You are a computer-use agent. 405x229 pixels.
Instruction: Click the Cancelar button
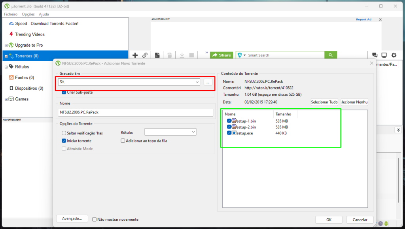360,220
